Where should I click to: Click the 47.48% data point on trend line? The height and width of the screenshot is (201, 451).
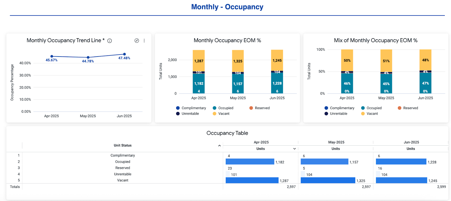pyautogui.click(x=124, y=54)
